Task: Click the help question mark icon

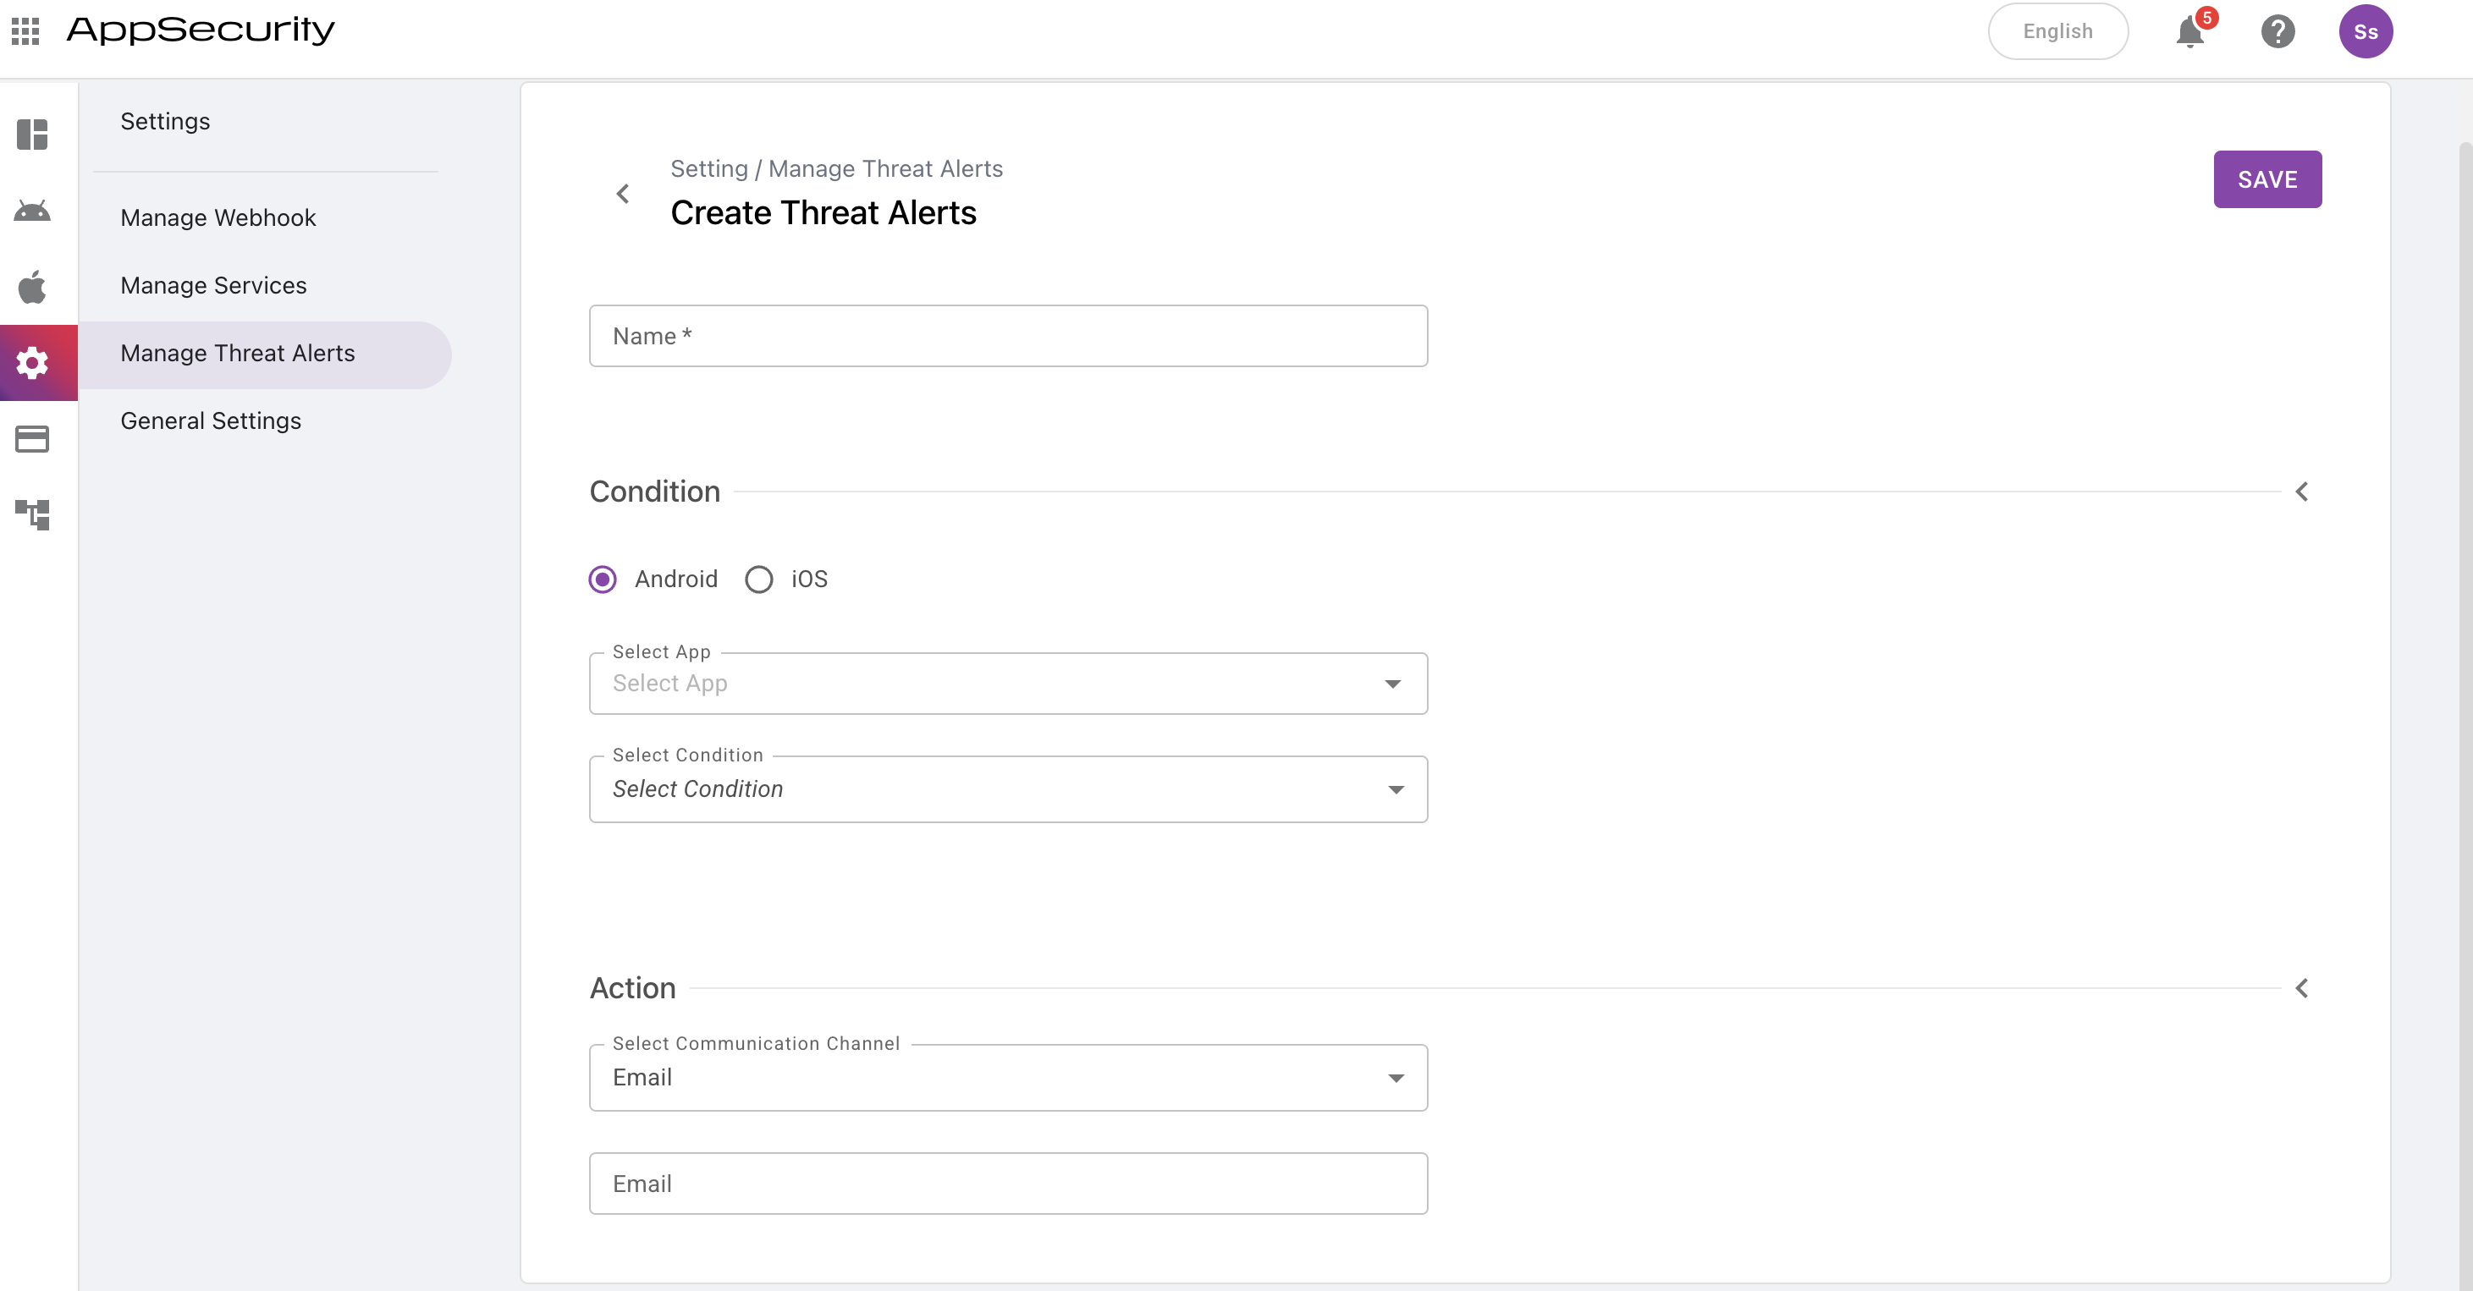Action: coord(2277,31)
